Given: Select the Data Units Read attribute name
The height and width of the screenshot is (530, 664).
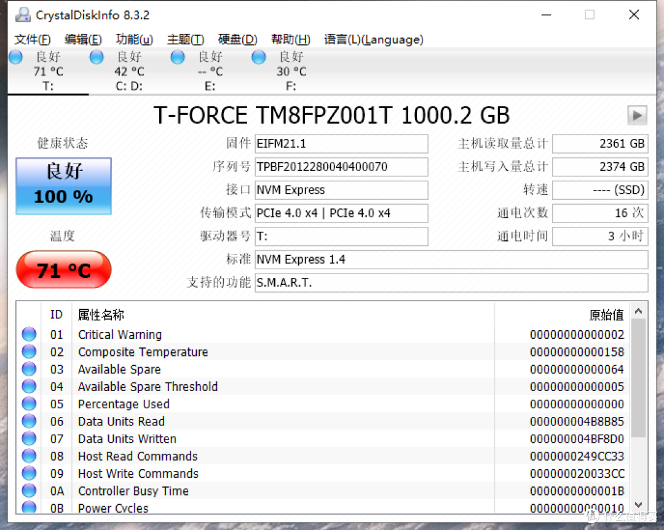Looking at the screenshot, I should pos(121,422).
